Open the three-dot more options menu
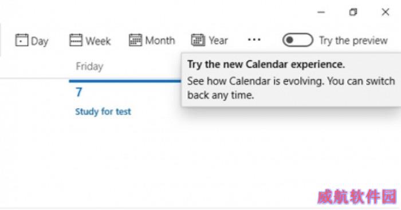The height and width of the screenshot is (210, 401). [254, 40]
